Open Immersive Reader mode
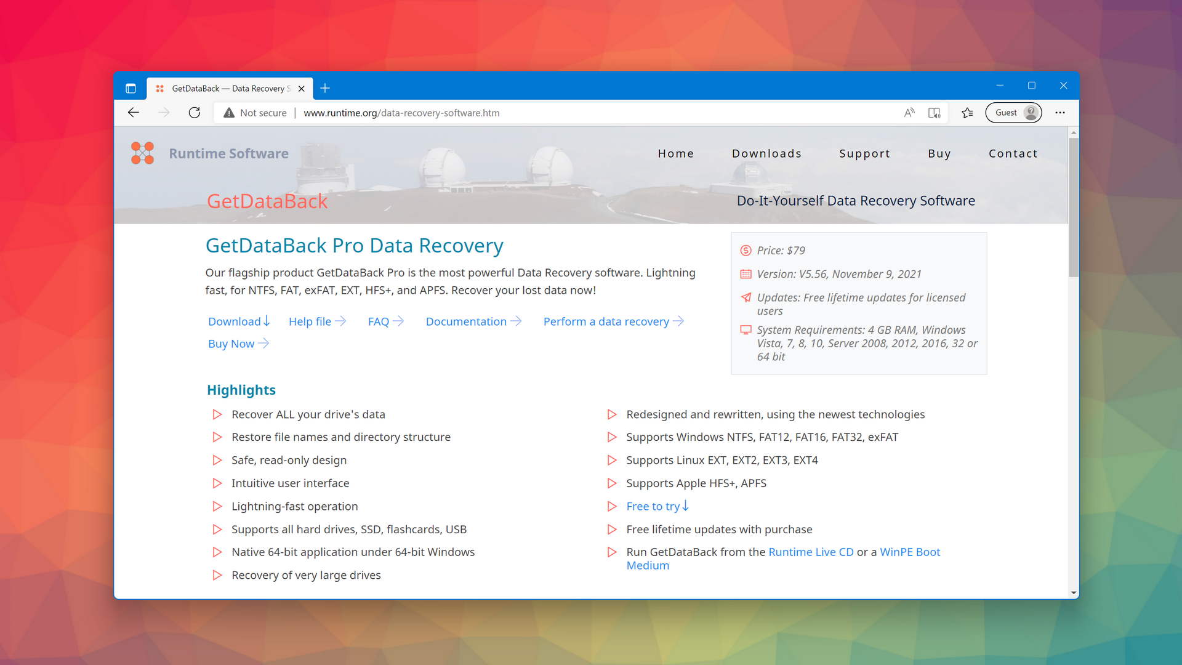Viewport: 1182px width, 665px height. (x=935, y=113)
